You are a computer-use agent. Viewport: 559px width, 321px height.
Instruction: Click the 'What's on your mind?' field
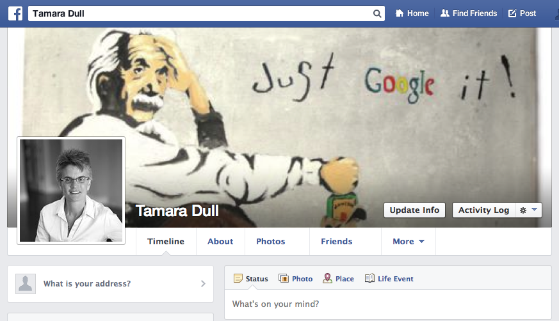click(x=387, y=304)
